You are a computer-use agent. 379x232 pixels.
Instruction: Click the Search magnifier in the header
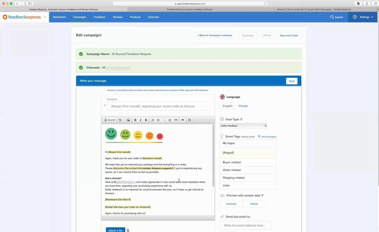pos(332,17)
